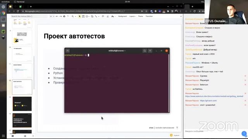Click the print icon in Slides toolbar
The width and height of the screenshot is (248, 139).
[64, 16]
